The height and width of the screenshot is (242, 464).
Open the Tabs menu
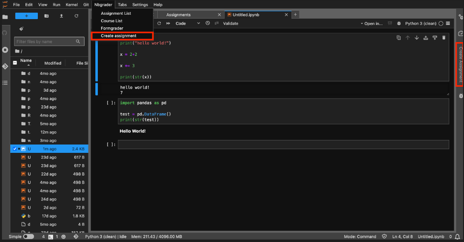122,5
